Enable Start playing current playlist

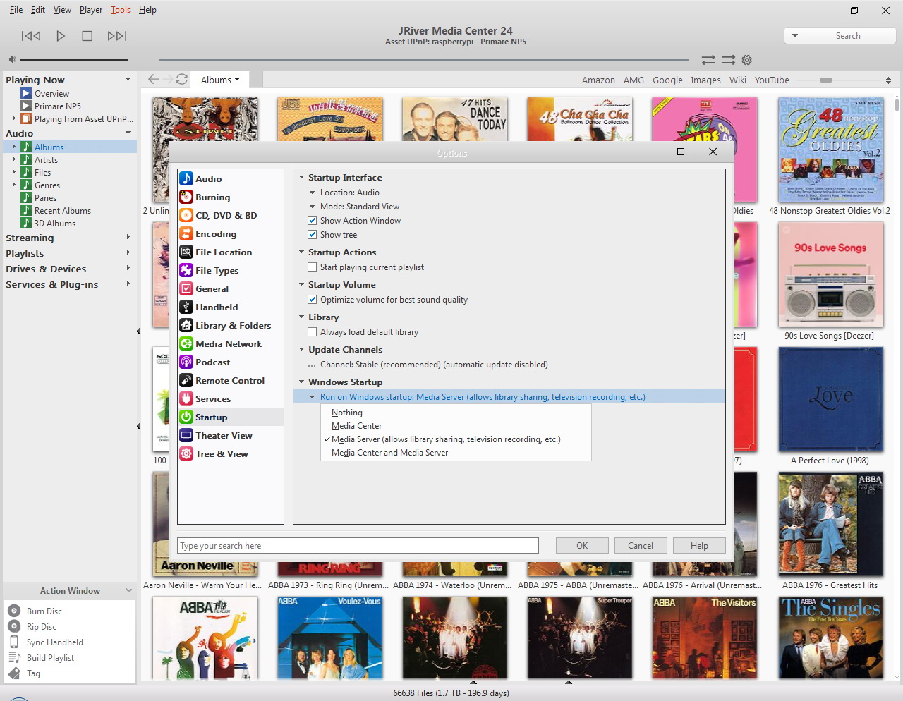click(x=313, y=267)
